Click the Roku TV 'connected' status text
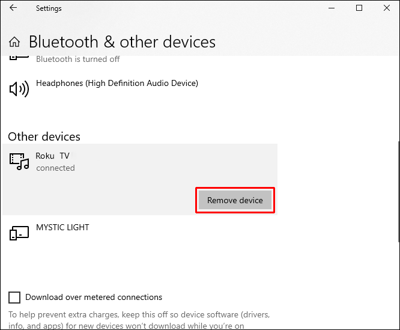 (55, 168)
